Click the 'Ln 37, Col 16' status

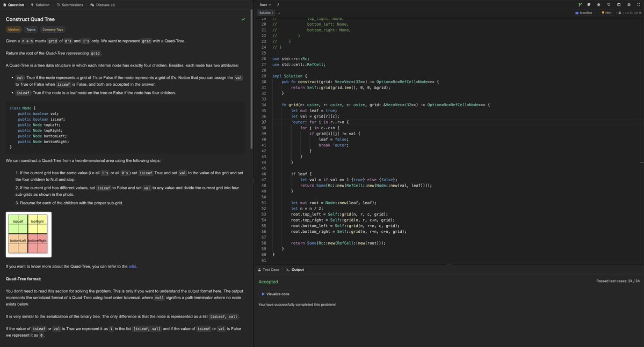(633, 13)
